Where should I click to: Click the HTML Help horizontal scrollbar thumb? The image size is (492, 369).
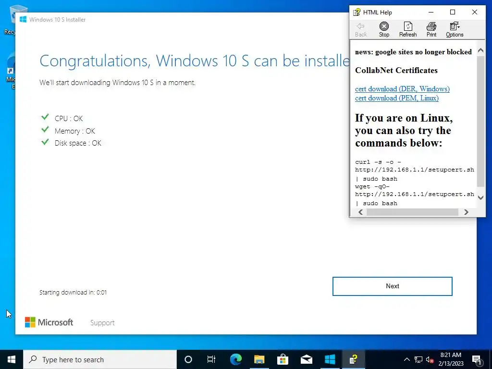pyautogui.click(x=412, y=212)
